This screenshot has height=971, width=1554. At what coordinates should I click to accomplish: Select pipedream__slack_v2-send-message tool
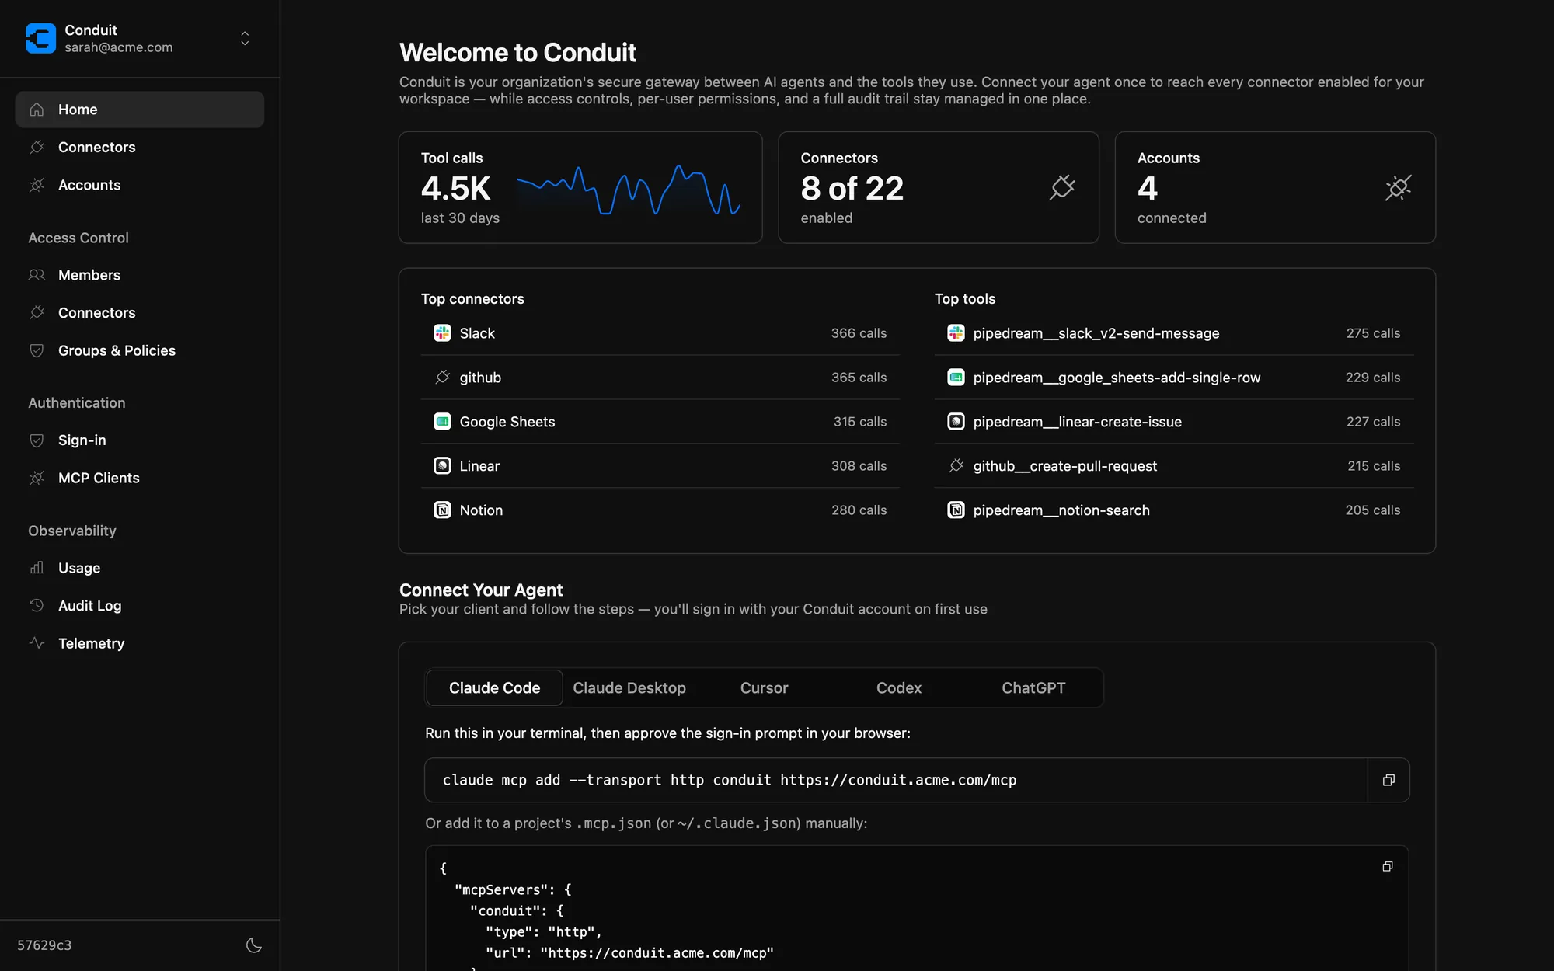click(x=1174, y=333)
